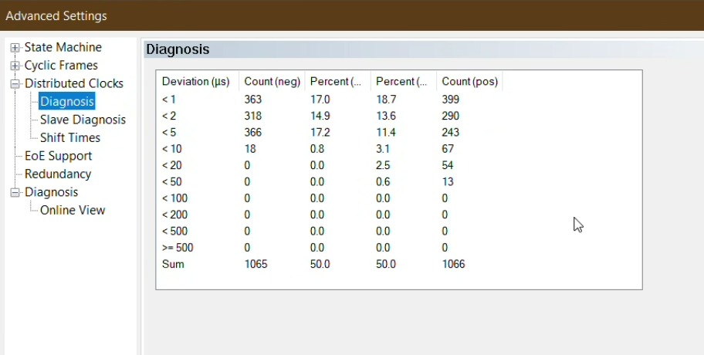This screenshot has height=355, width=704.
Task: Click the Deviation (µs) column header
Action: (x=196, y=82)
